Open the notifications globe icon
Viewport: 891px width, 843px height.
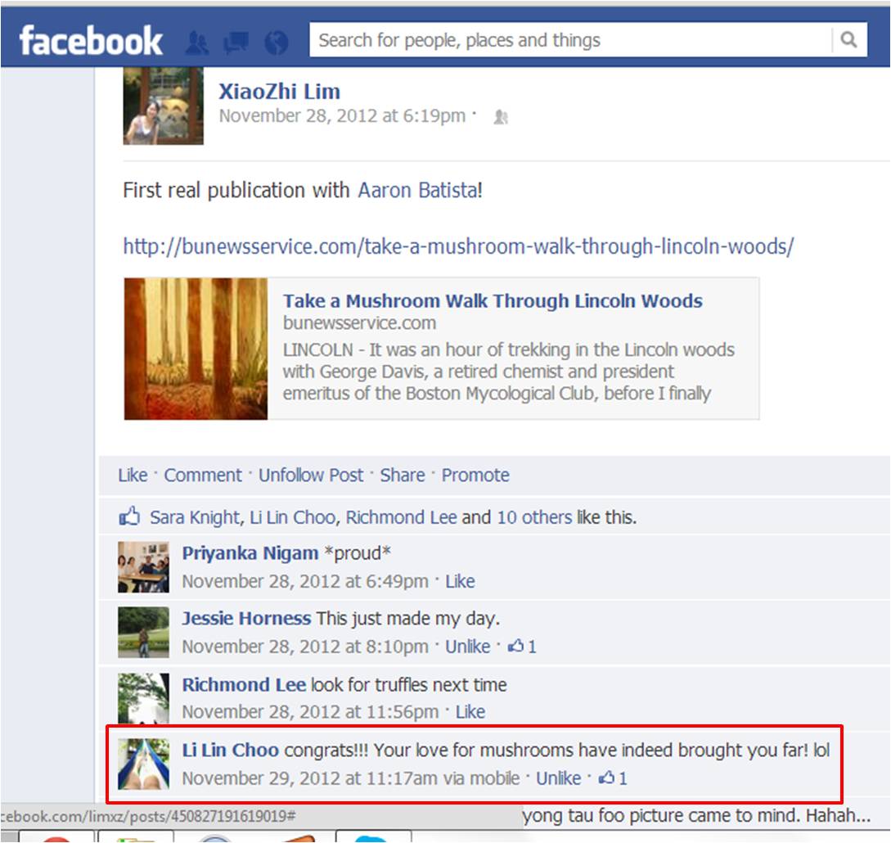tap(277, 42)
